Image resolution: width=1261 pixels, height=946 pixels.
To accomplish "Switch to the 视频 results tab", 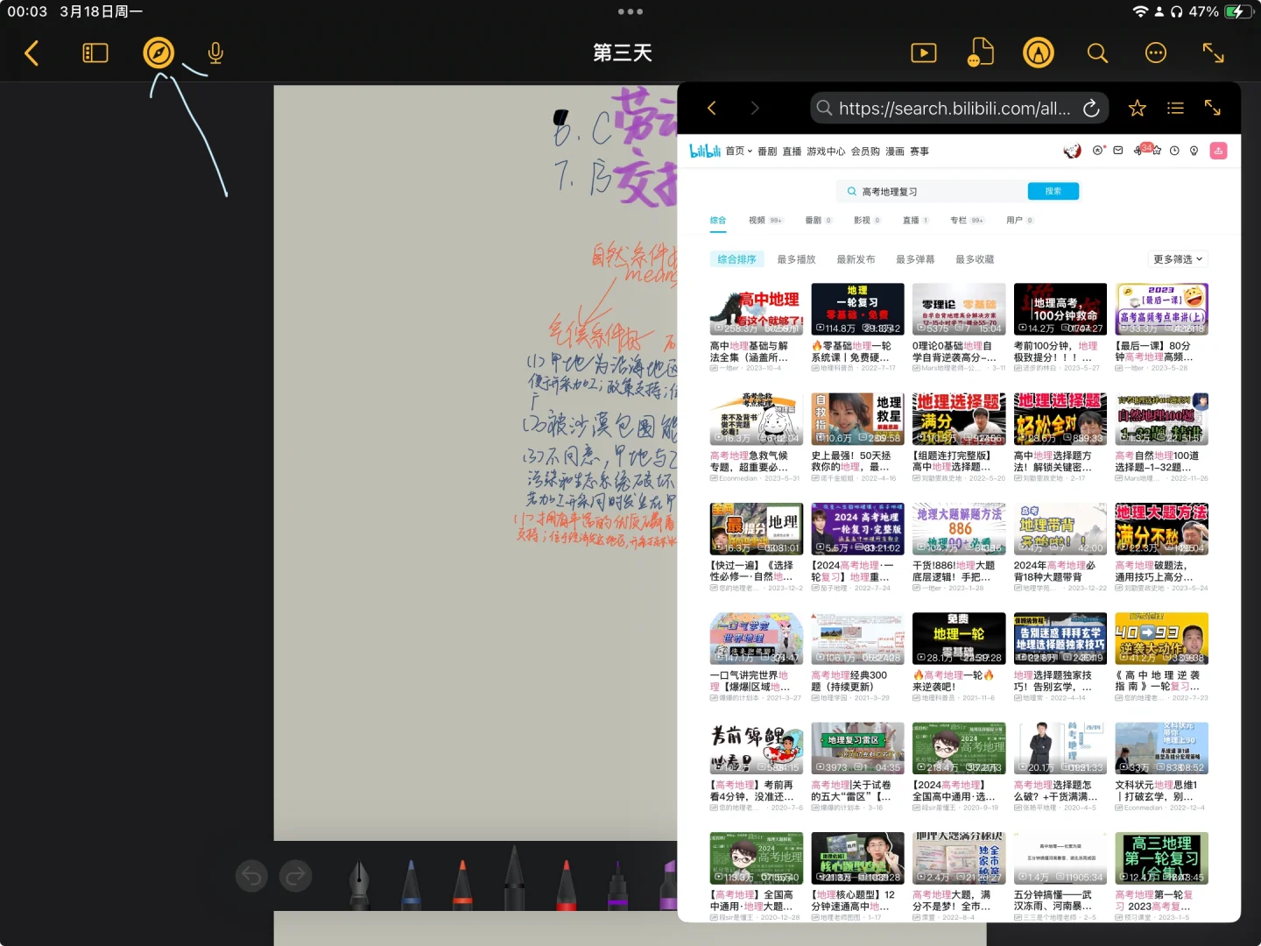I will (765, 220).
